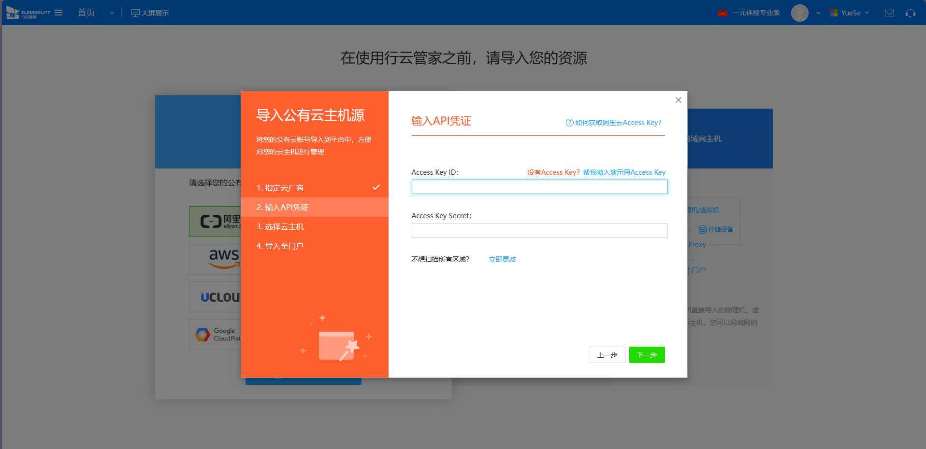Click the 上一步 back button
The width and height of the screenshot is (926, 449).
(607, 355)
